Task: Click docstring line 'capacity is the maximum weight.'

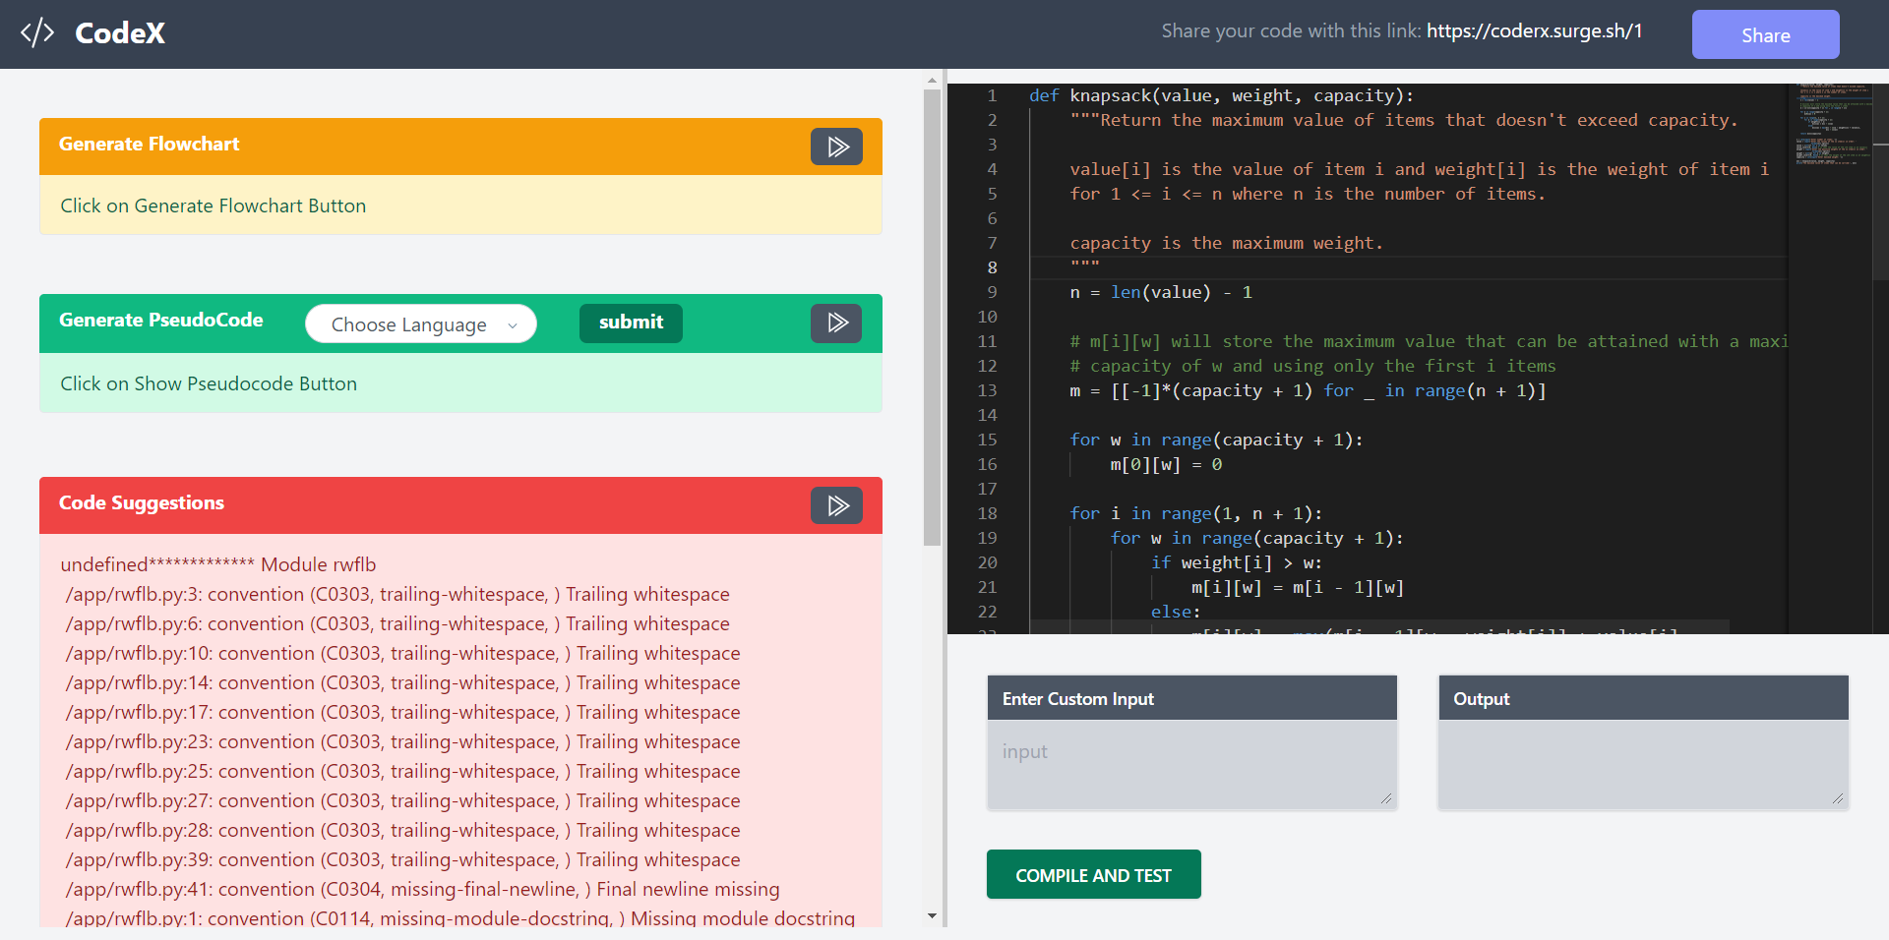Action: (1226, 243)
